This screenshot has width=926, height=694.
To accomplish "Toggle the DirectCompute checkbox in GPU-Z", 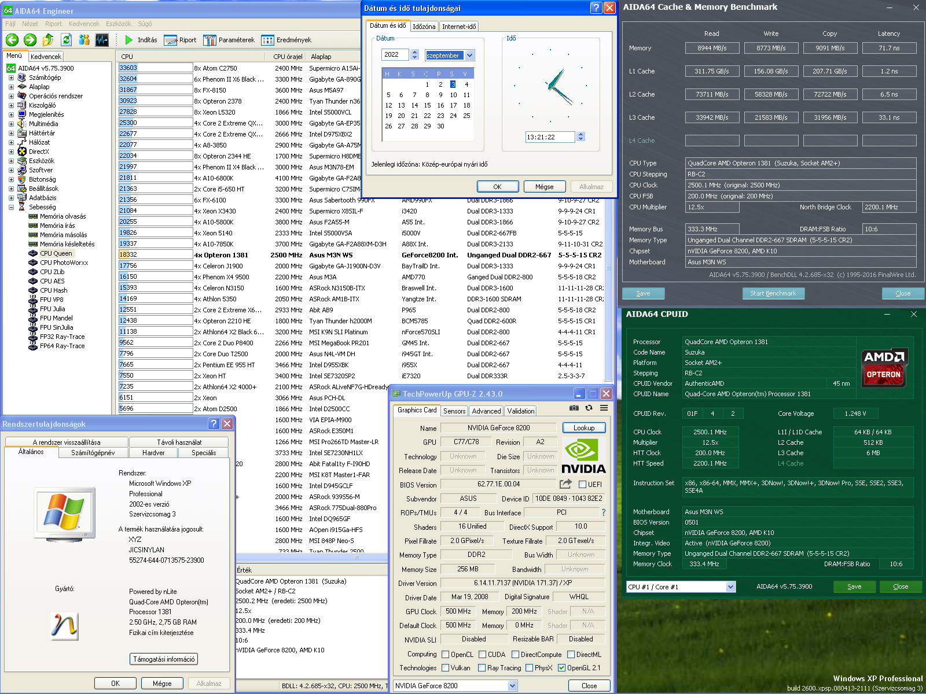I will tap(515, 655).
